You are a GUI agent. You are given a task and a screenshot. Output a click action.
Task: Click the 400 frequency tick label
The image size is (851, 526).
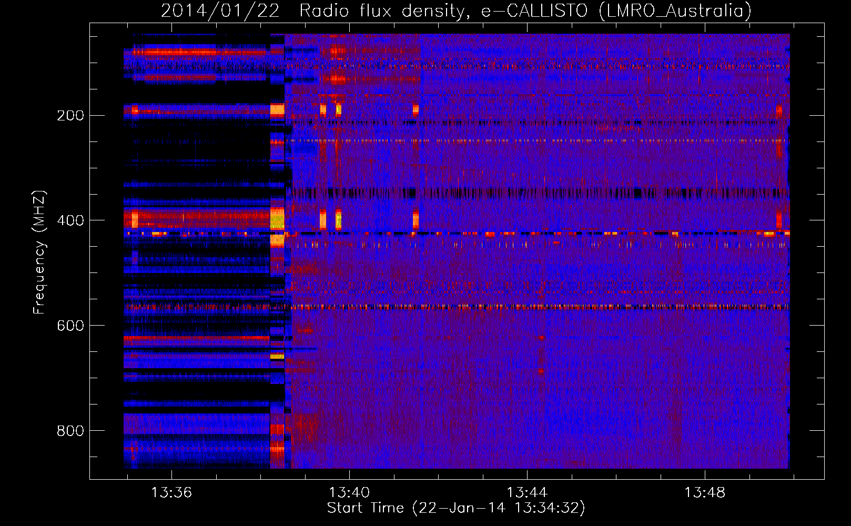(x=70, y=220)
